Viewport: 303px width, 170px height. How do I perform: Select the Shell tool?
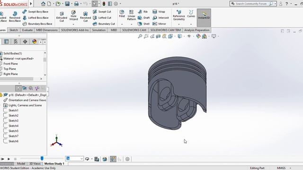point(143,24)
